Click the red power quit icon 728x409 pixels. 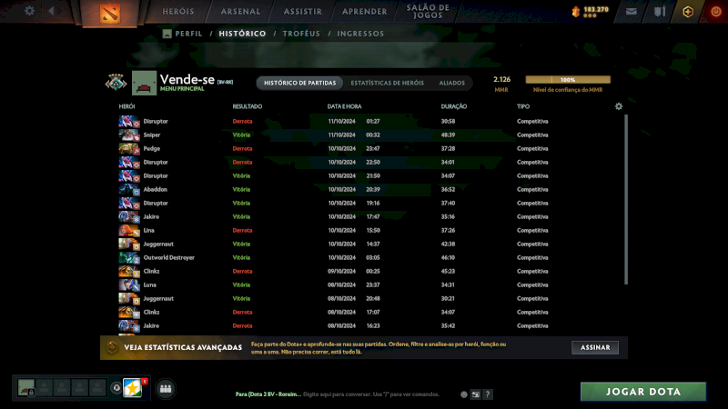tap(716, 12)
